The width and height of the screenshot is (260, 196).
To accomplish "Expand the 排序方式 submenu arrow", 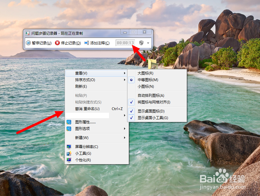I will [x=124, y=80].
